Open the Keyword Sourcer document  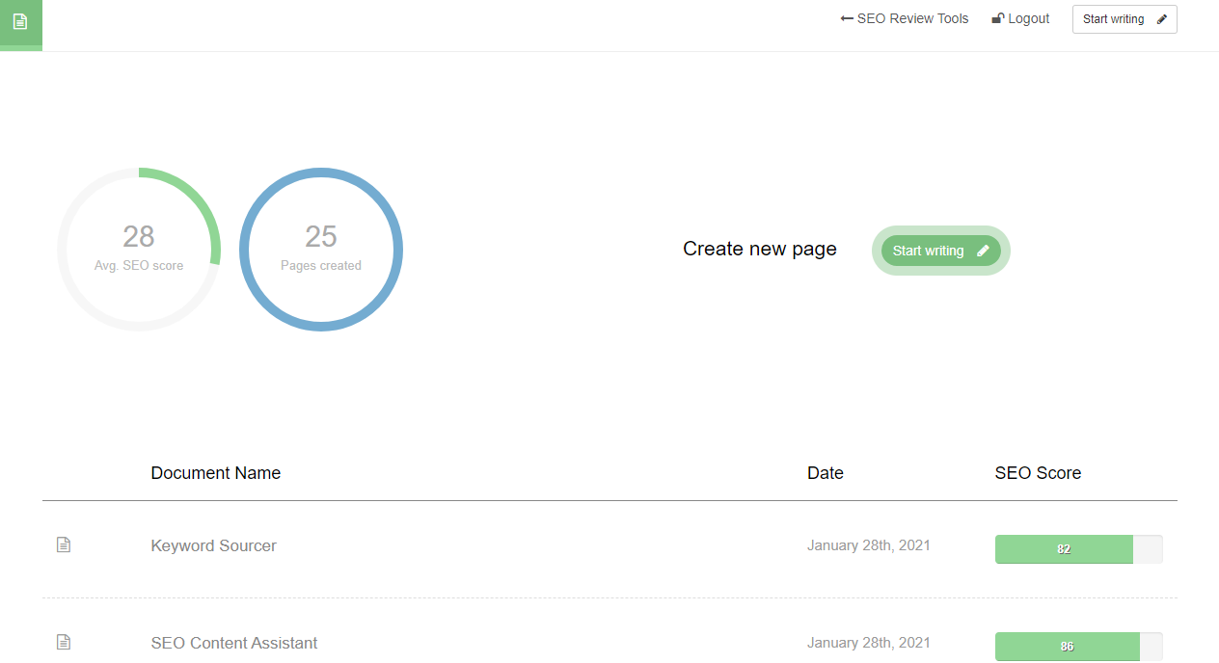[x=213, y=545]
